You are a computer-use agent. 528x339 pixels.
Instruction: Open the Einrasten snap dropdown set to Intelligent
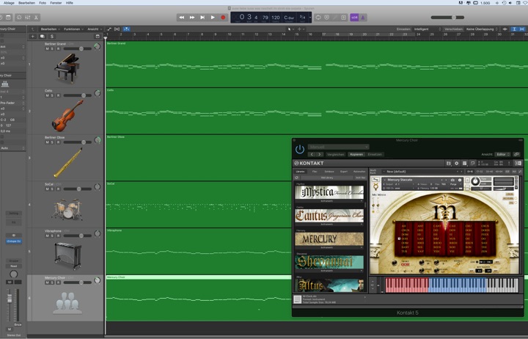[x=427, y=29]
